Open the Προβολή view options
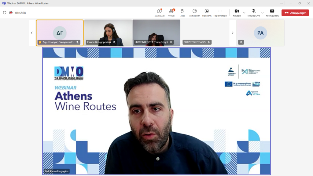This screenshot has width=313, height=176. (207, 13)
